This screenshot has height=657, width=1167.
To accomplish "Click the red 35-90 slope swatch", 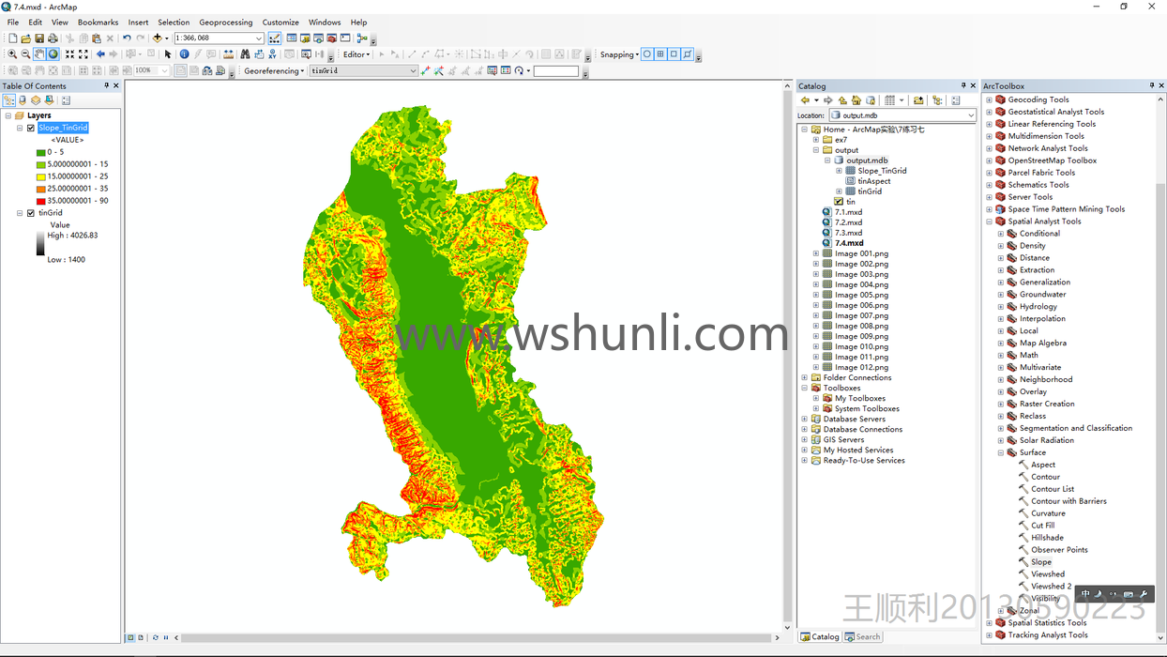I will [41, 201].
